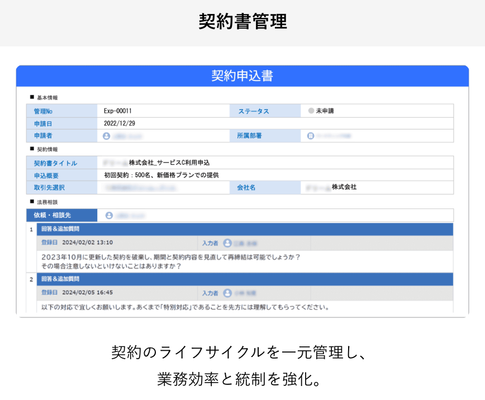Collapse the second 回答&追加質問 entry

pyautogui.click(x=240, y=279)
